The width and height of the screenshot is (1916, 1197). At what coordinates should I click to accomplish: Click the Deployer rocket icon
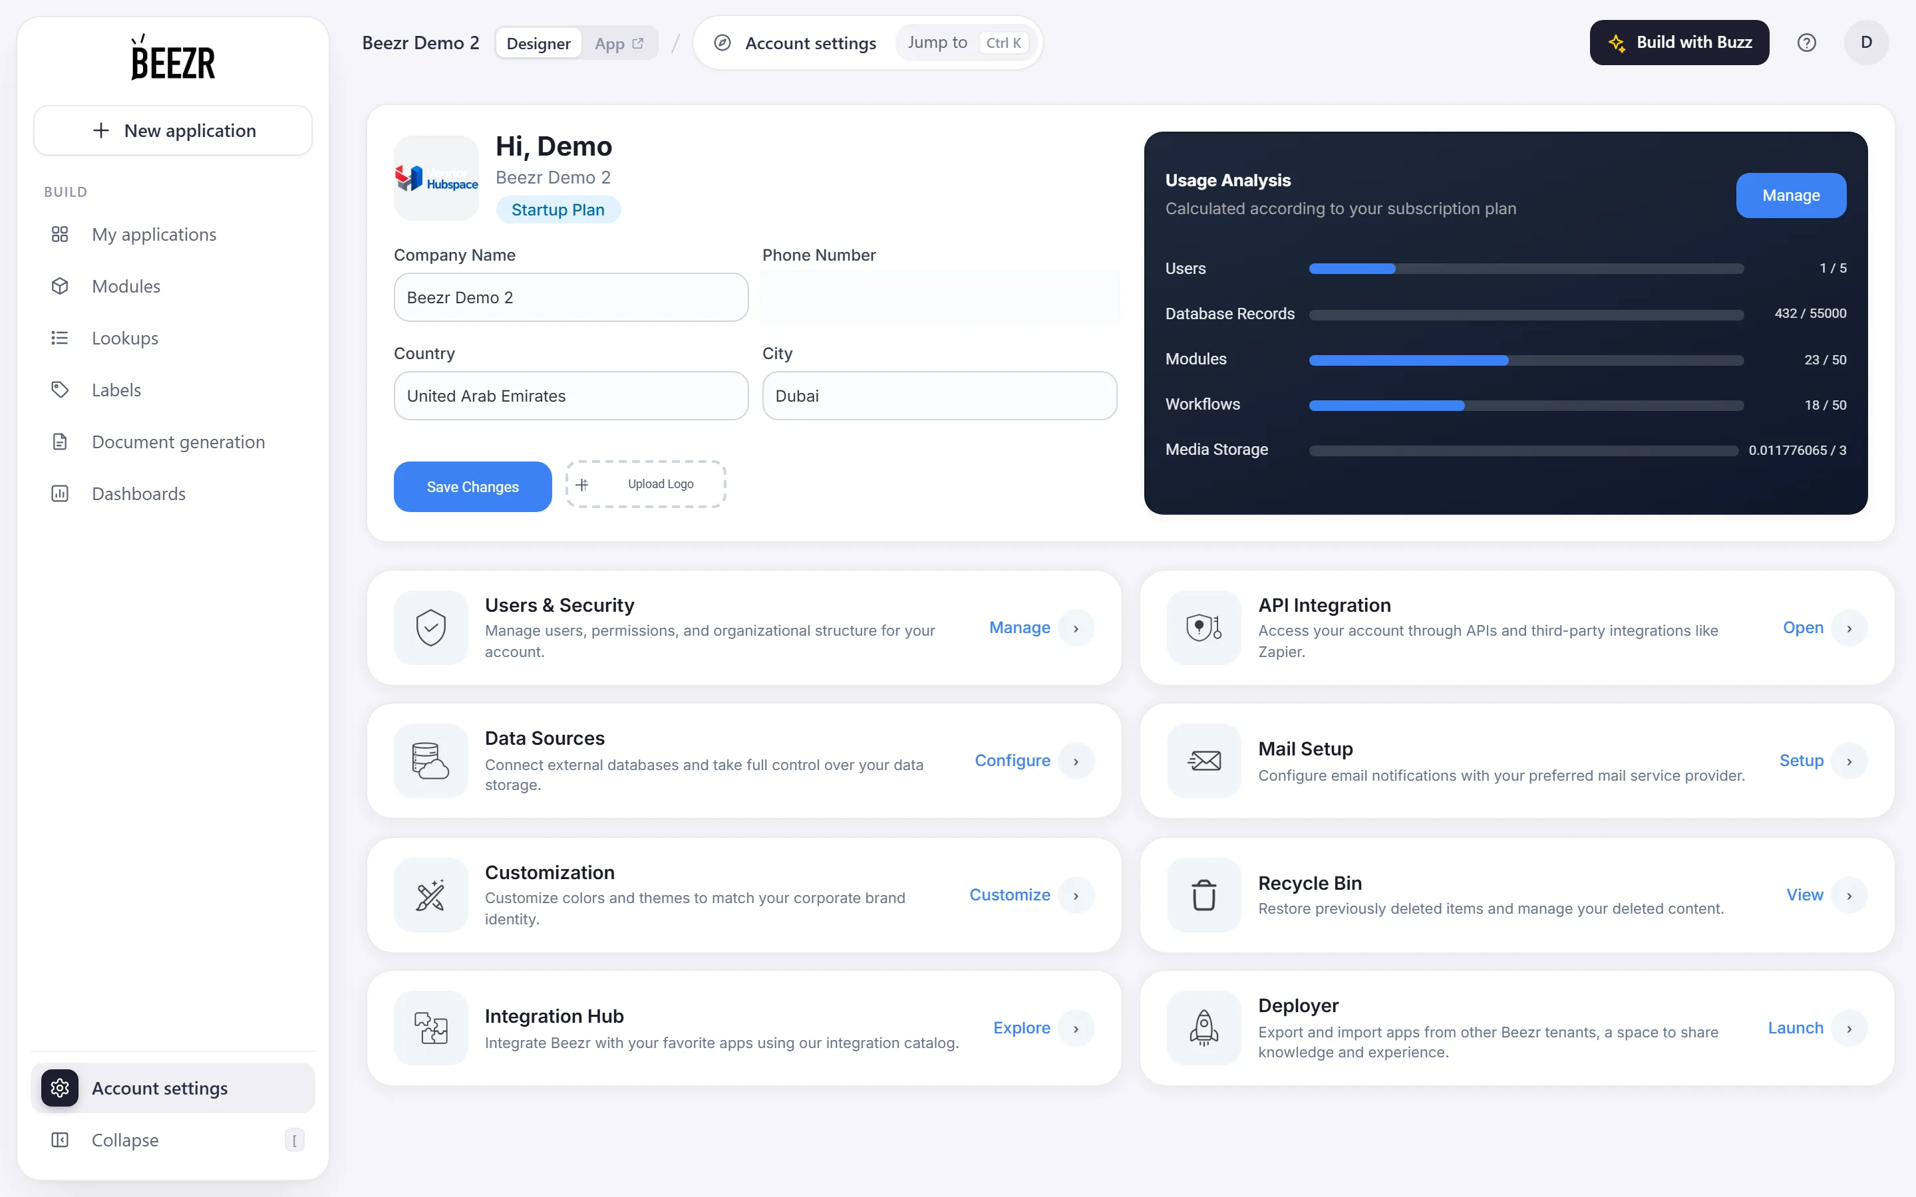point(1203,1027)
